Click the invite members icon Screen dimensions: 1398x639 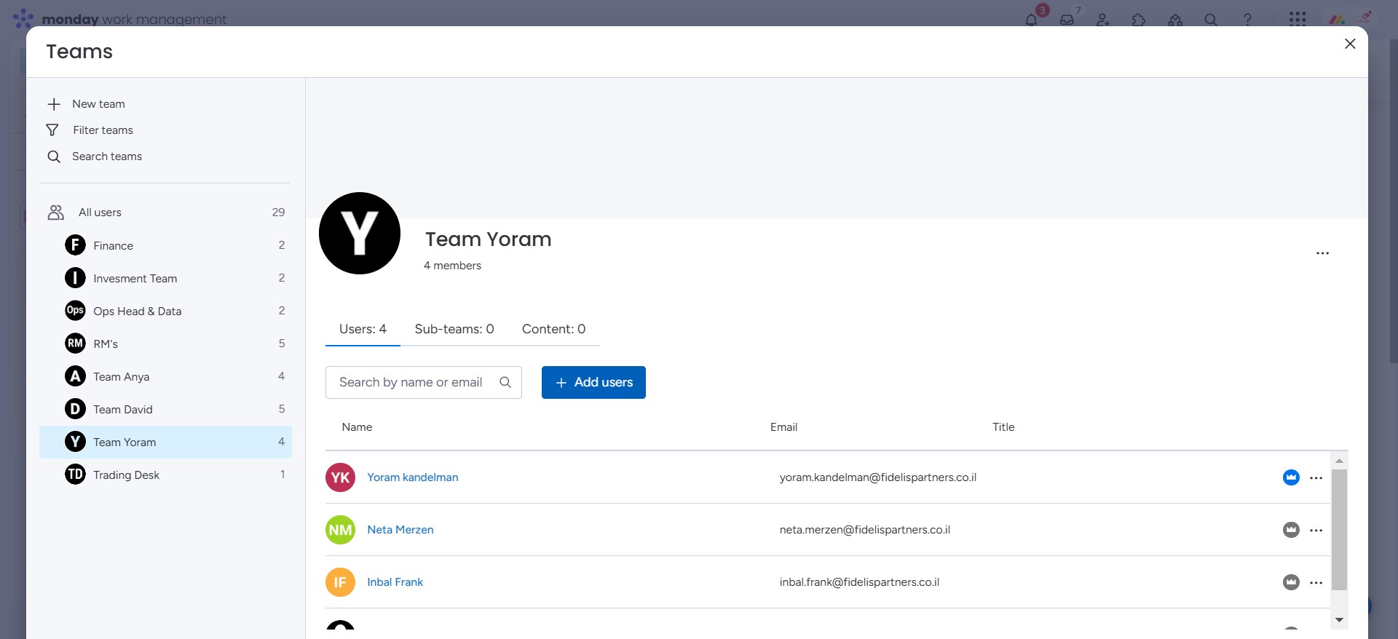click(1103, 20)
